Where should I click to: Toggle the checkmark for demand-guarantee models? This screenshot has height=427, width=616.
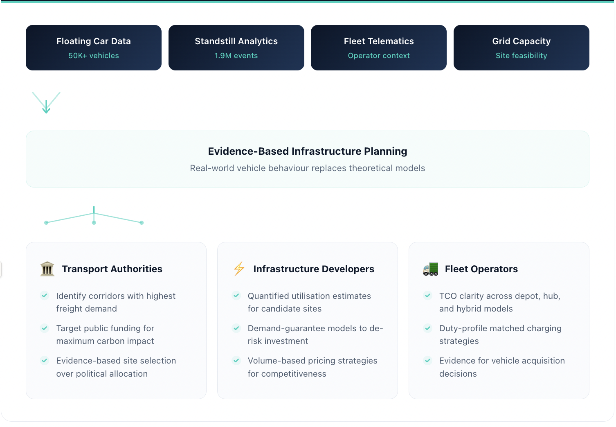(x=236, y=328)
